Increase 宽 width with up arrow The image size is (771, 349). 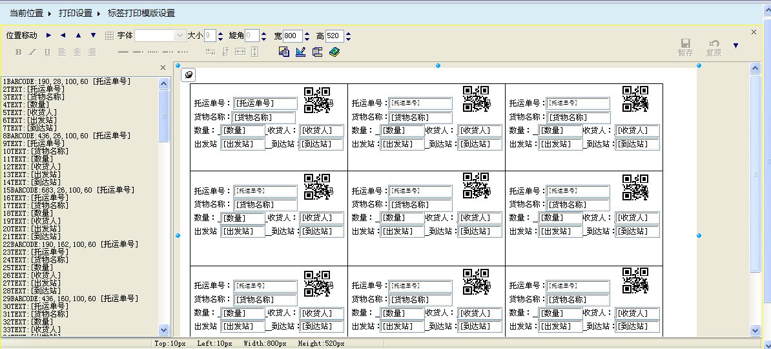pyautogui.click(x=307, y=33)
